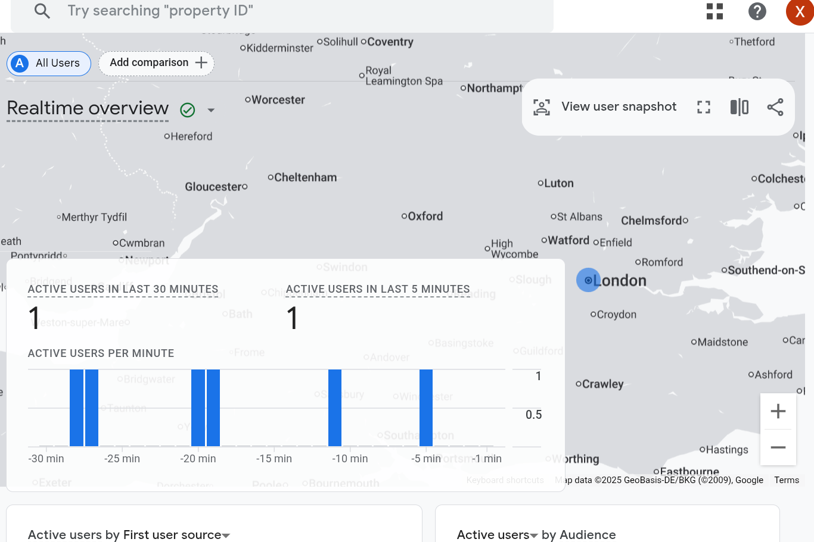The image size is (814, 542).
Task: Open the account avatar menu
Action: [x=800, y=12]
